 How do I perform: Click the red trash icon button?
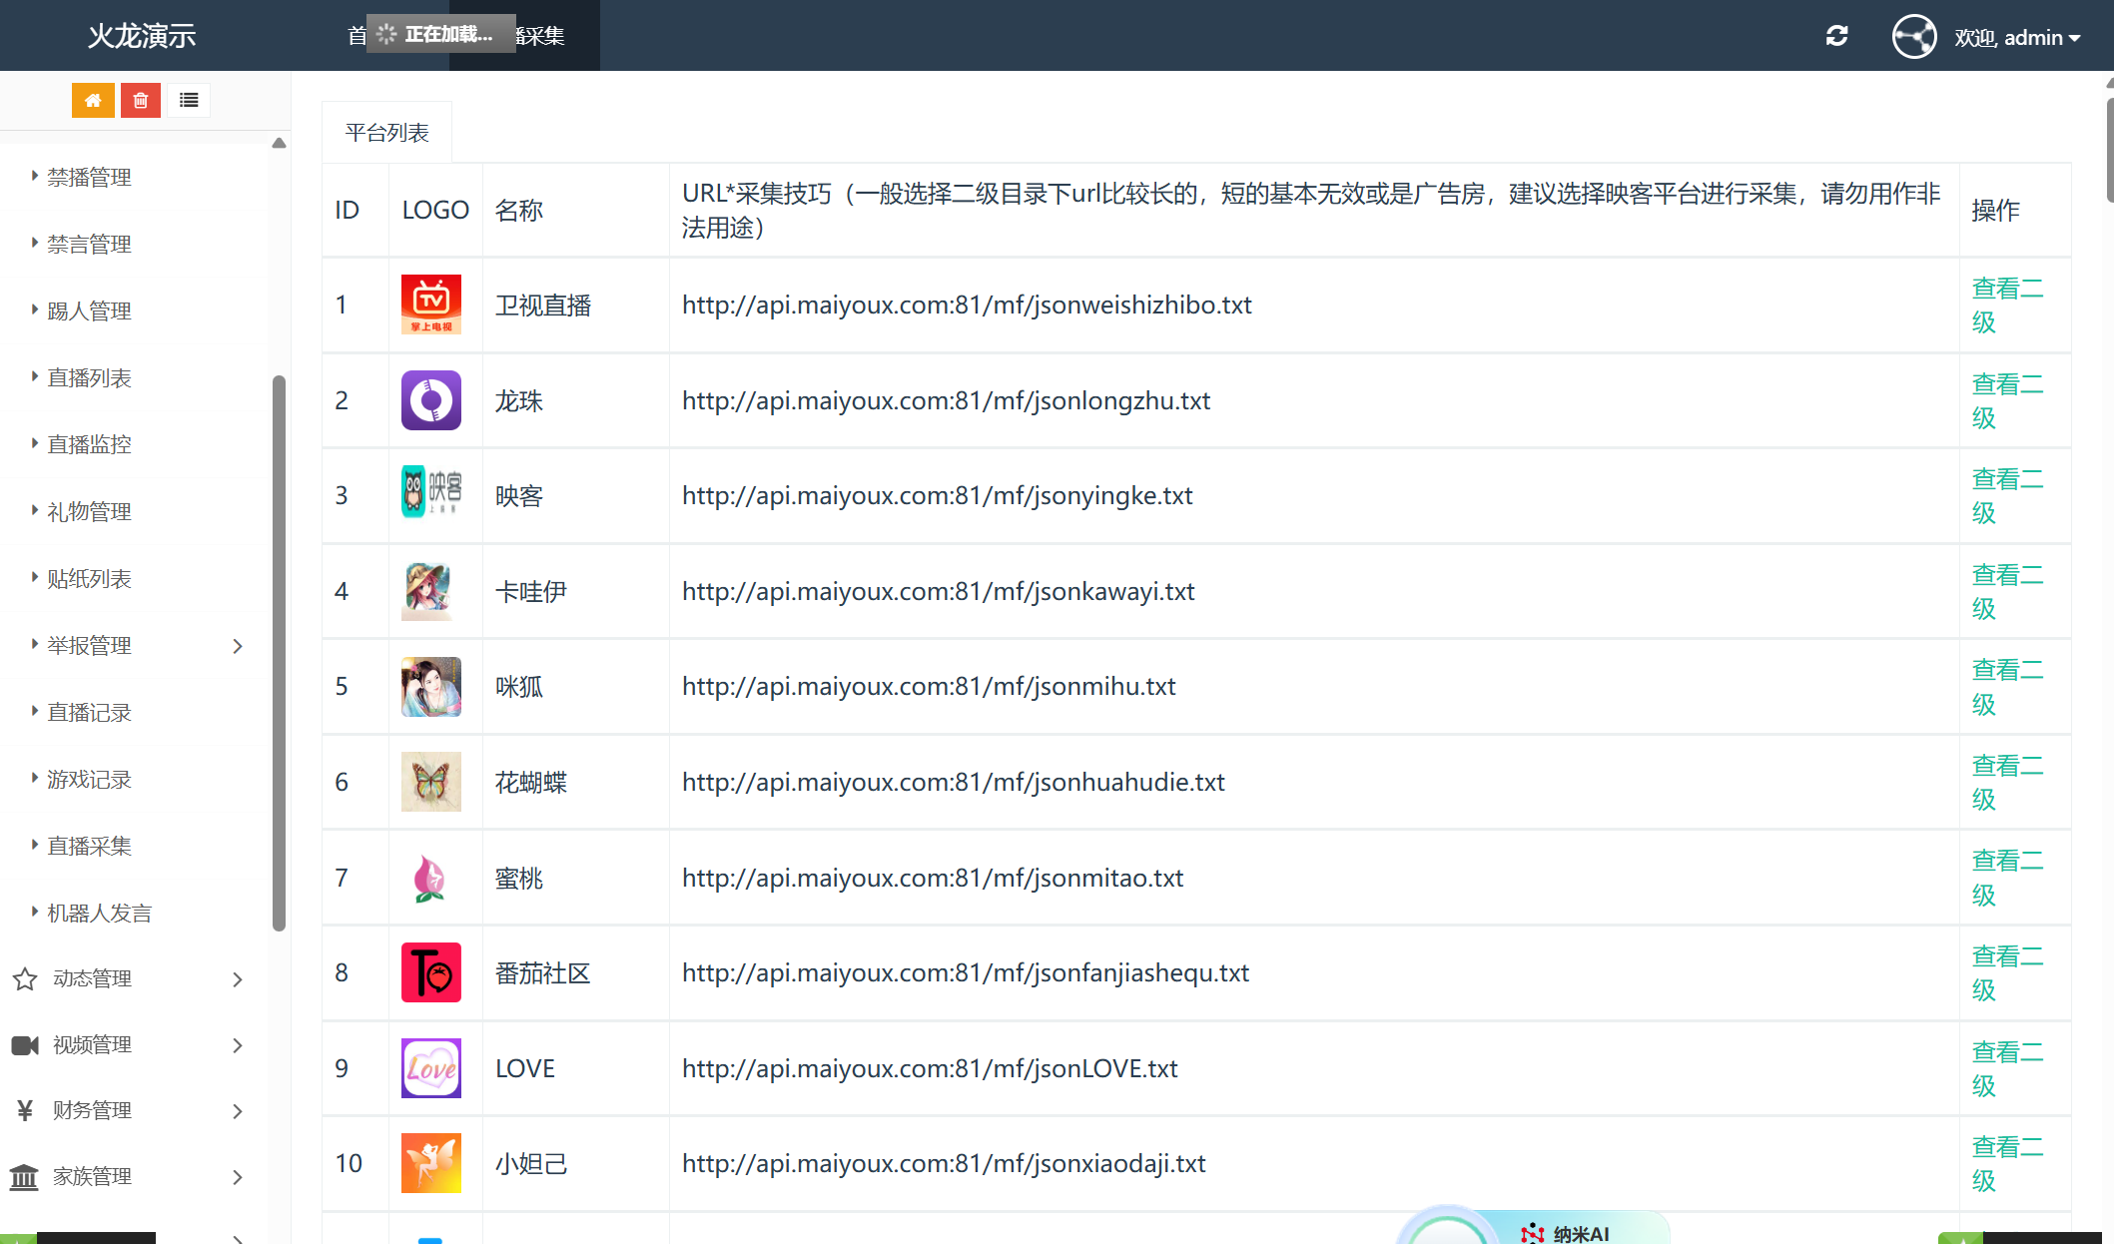(141, 100)
